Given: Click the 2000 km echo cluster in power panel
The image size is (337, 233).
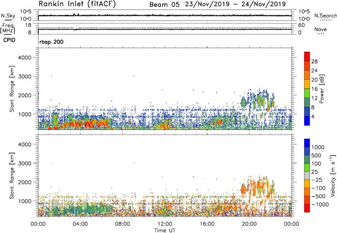Looking at the screenshot, I should pos(258,100).
